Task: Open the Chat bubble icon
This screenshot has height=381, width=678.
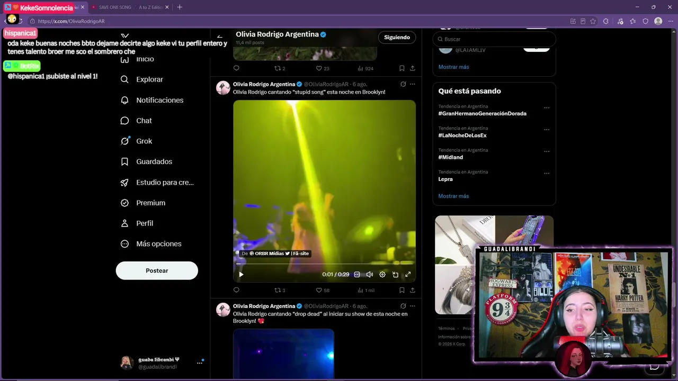Action: [x=124, y=121]
